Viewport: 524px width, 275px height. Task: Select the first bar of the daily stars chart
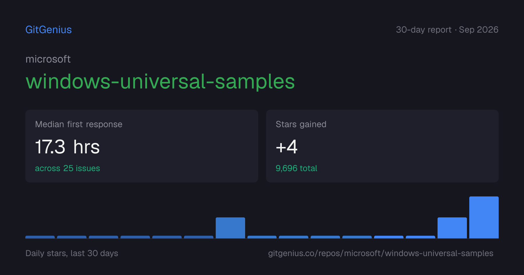coord(40,237)
